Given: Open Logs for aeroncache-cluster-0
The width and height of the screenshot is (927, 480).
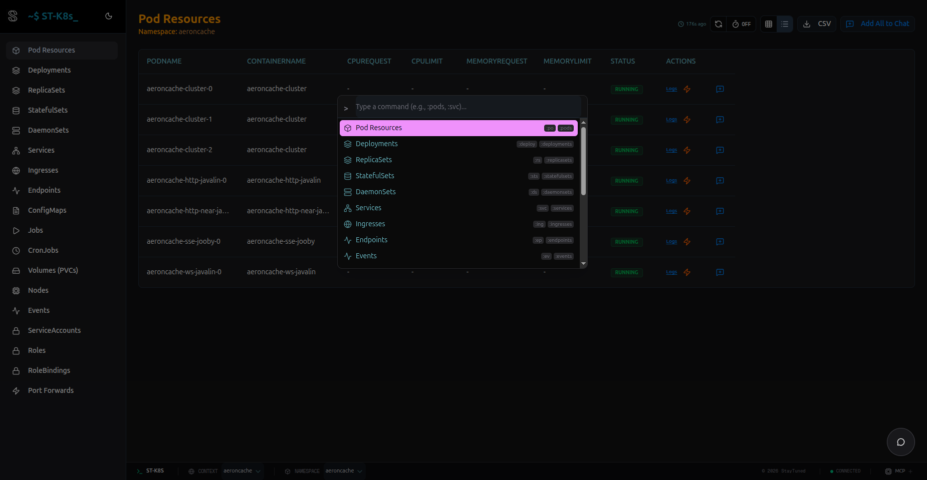Looking at the screenshot, I should click(x=671, y=89).
